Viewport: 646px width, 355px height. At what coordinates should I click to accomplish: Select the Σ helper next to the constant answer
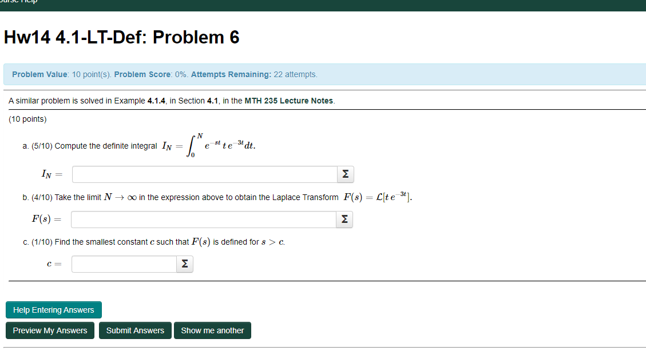(184, 264)
